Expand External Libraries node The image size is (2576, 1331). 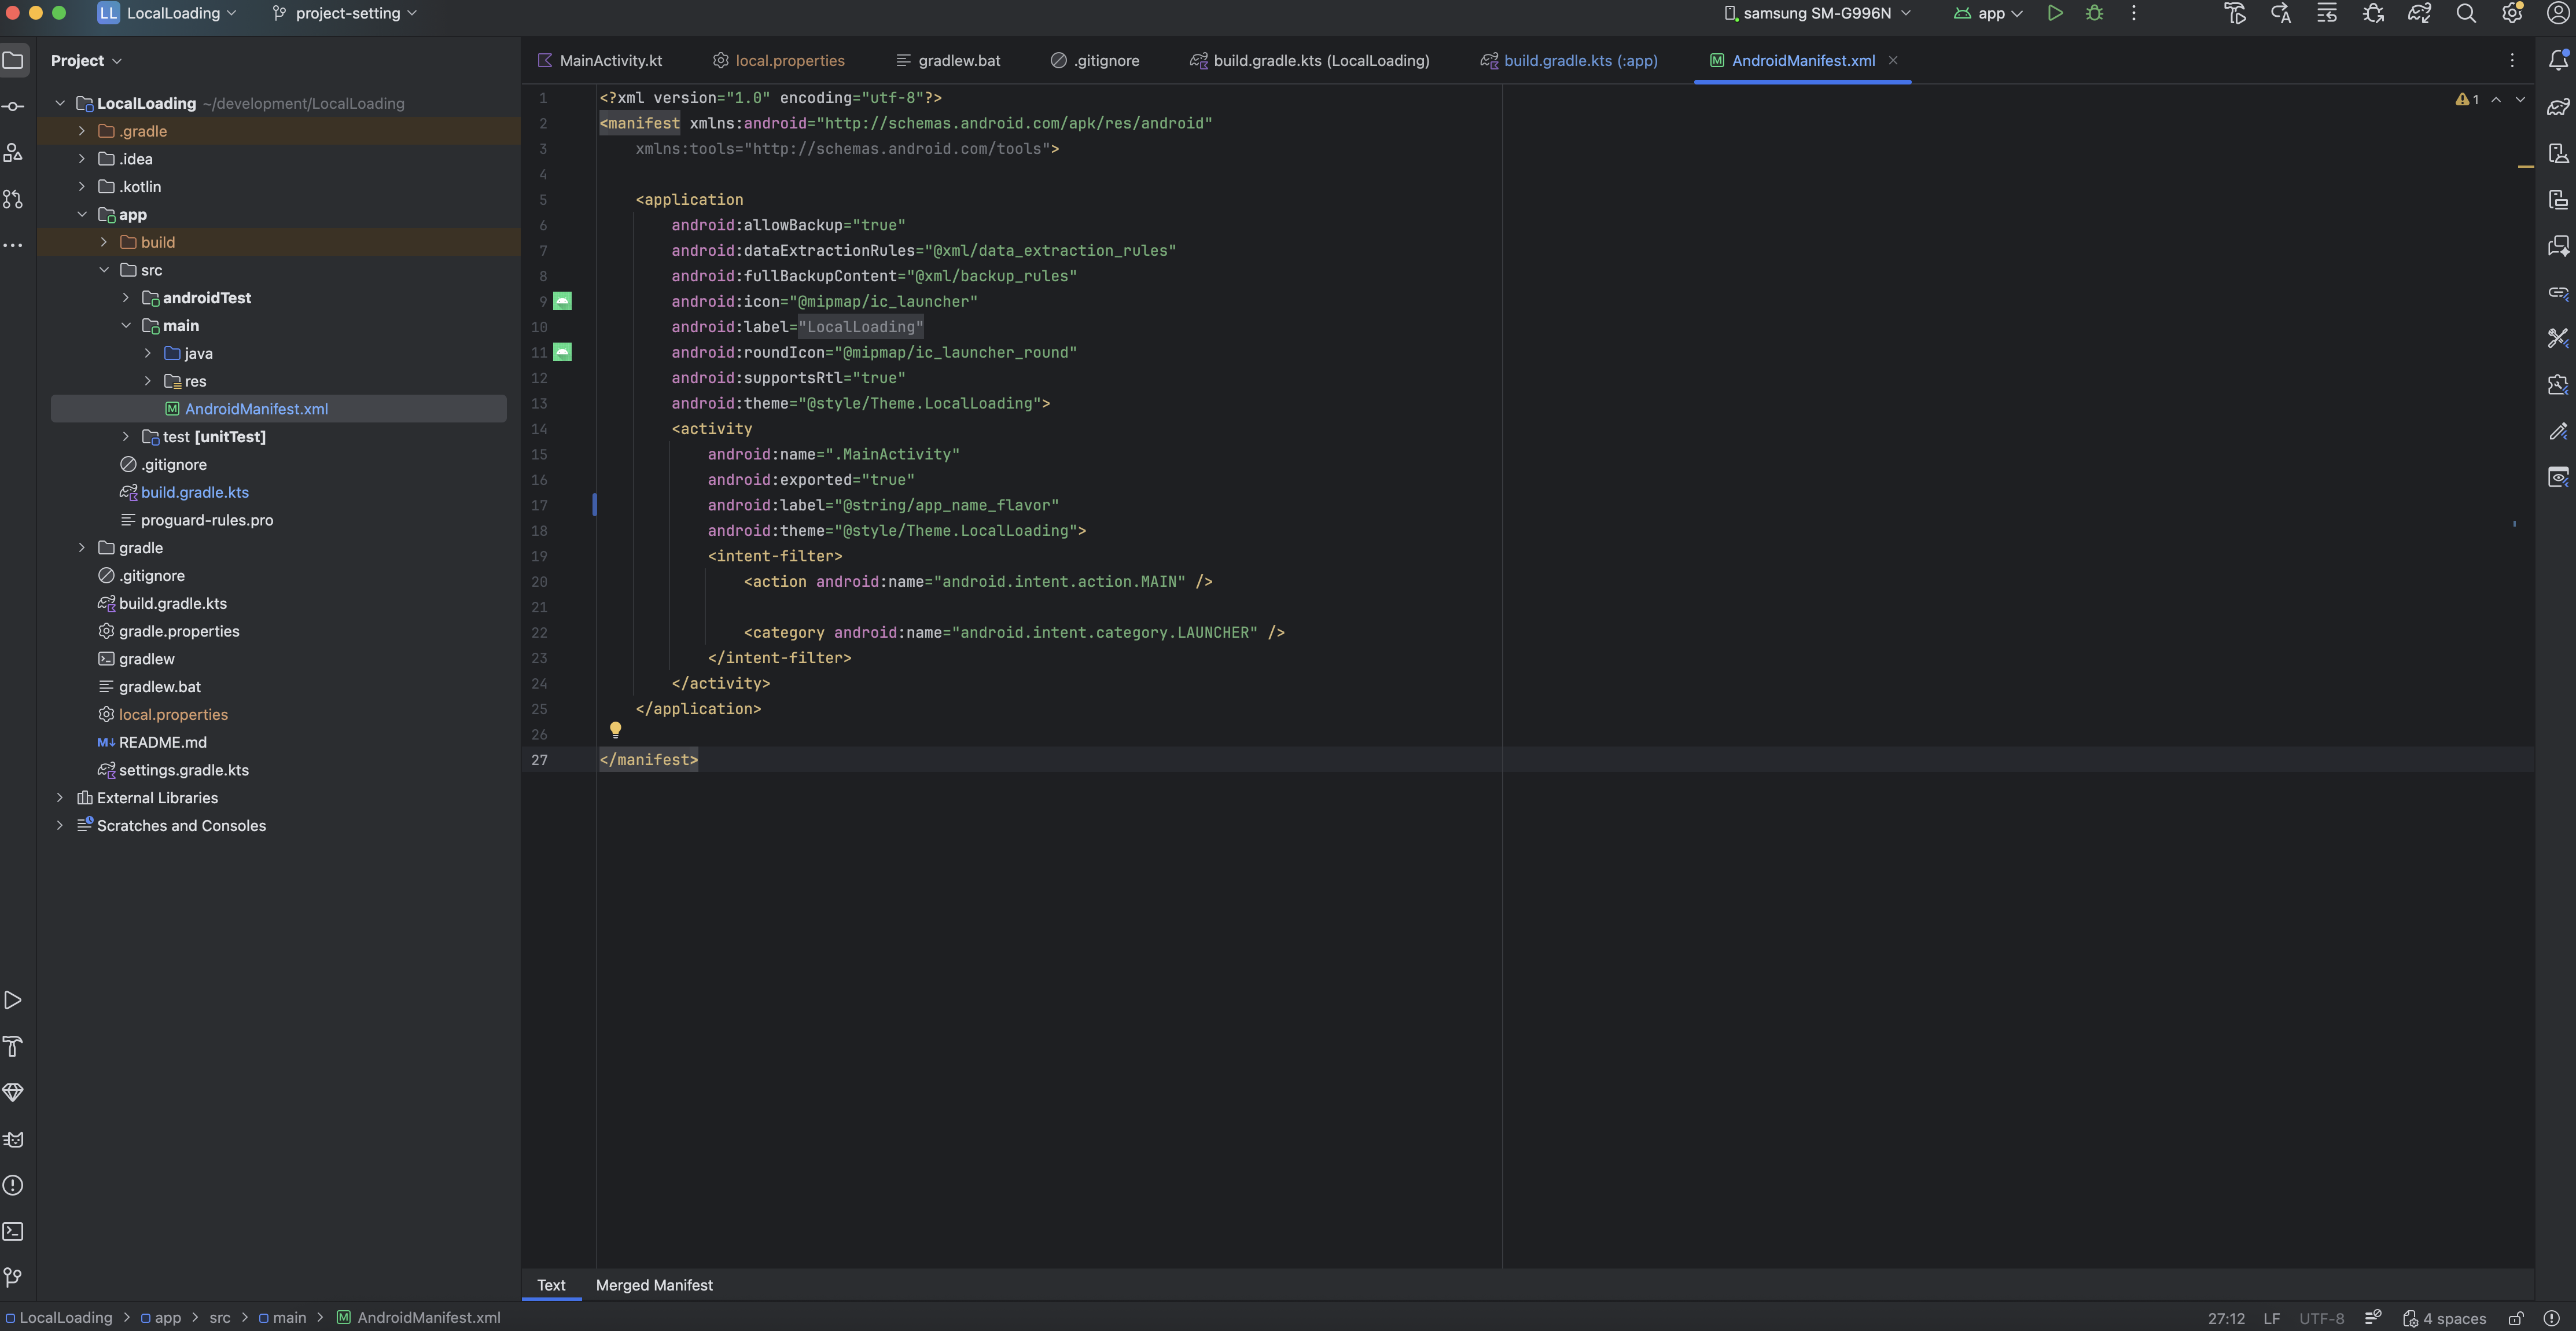60,798
